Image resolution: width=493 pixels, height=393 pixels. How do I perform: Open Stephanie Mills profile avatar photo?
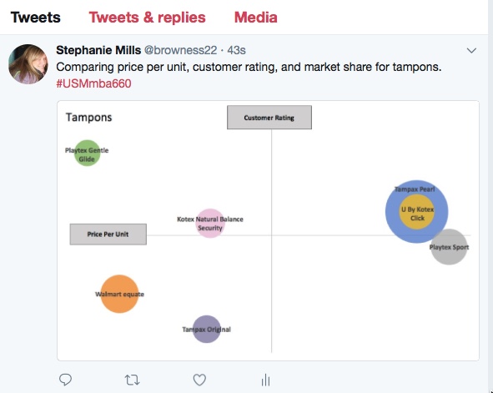pyautogui.click(x=28, y=64)
